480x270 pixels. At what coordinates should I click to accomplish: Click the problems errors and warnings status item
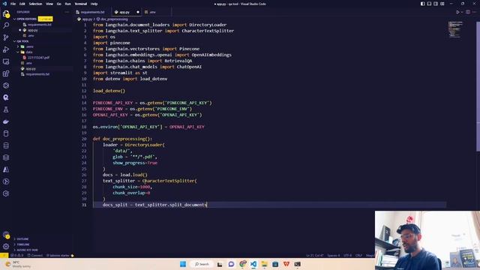click(x=16, y=255)
